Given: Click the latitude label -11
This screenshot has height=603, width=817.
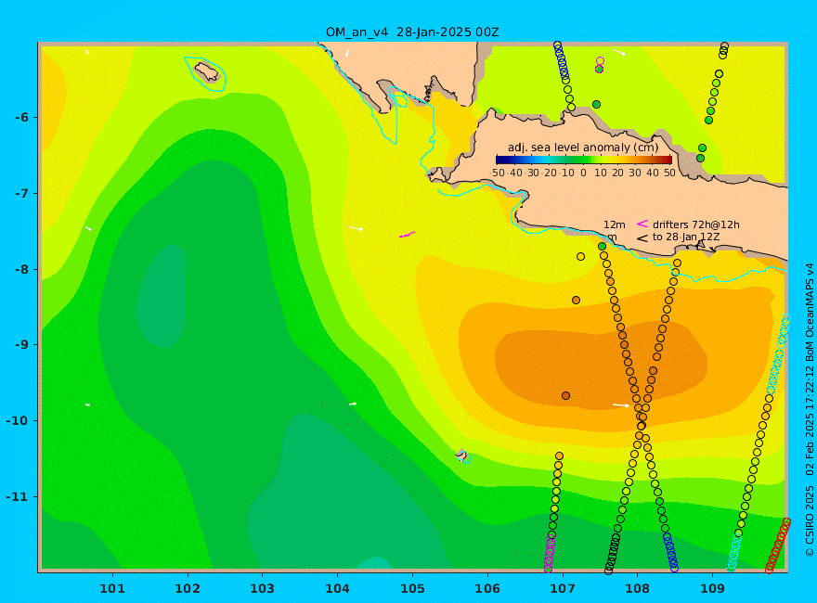Looking at the screenshot, I should (x=19, y=496).
